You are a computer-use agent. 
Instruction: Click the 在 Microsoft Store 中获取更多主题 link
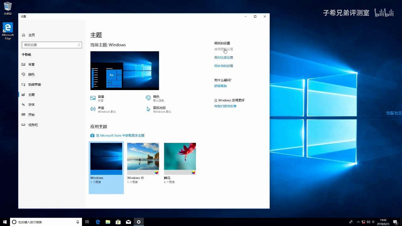click(x=117, y=136)
